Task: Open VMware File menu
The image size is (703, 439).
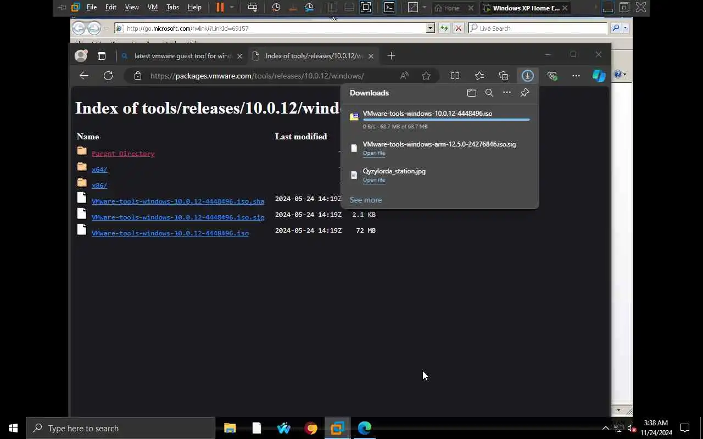Action: (92, 8)
